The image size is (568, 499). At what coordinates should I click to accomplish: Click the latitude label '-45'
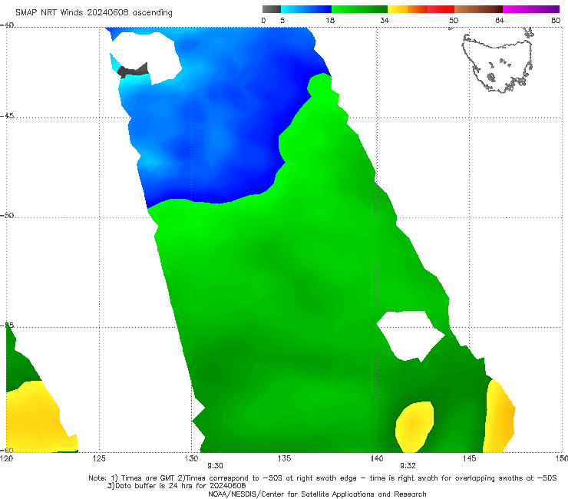click(7, 116)
